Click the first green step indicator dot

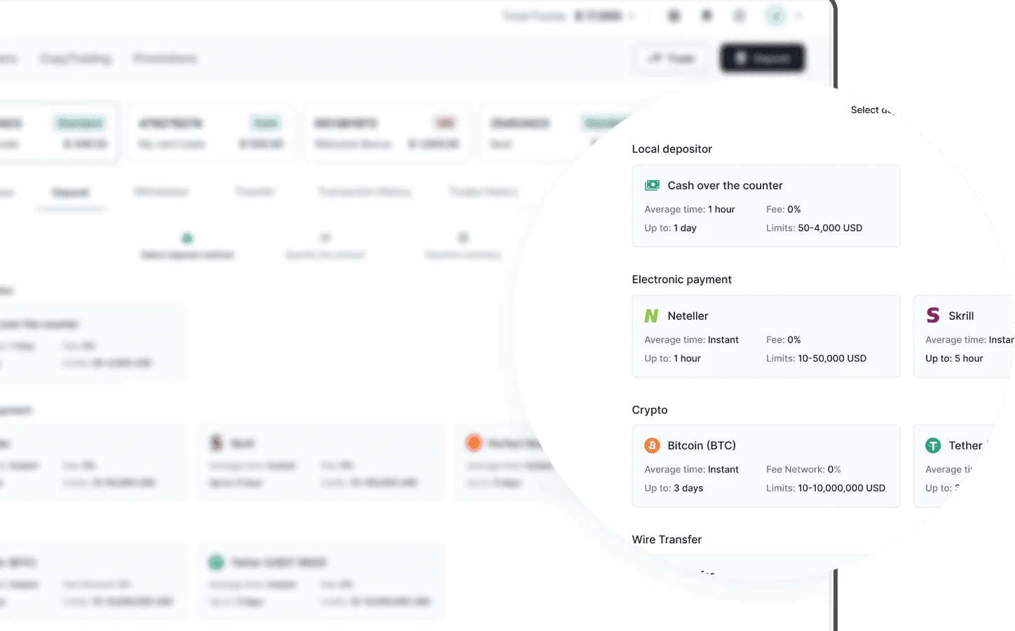click(x=187, y=238)
